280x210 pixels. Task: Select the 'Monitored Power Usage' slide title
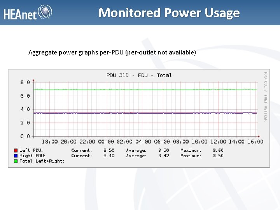(x=169, y=13)
